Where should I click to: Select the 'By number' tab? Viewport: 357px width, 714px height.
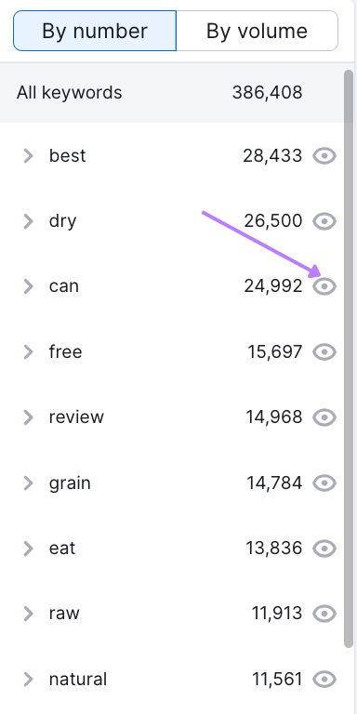95,31
